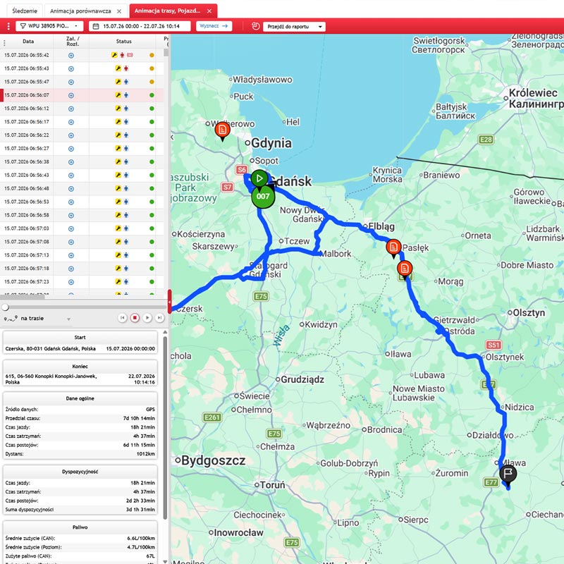Click the green start play marker on map
This screenshot has height=564, width=564.
coord(259,179)
